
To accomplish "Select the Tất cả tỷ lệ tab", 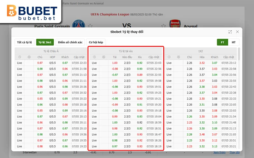I will pos(24,42).
